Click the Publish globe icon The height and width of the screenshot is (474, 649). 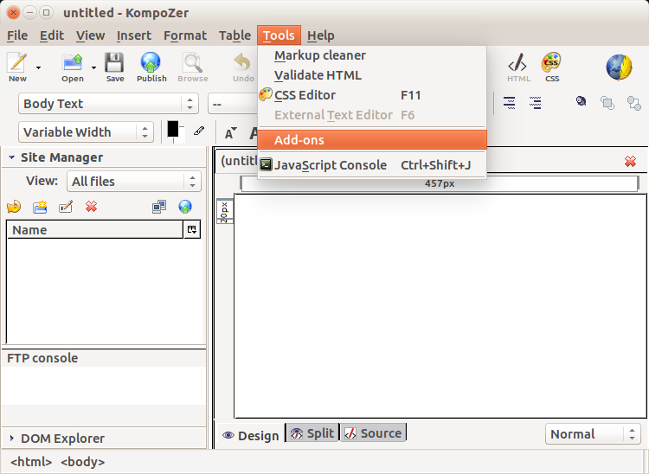point(151,63)
